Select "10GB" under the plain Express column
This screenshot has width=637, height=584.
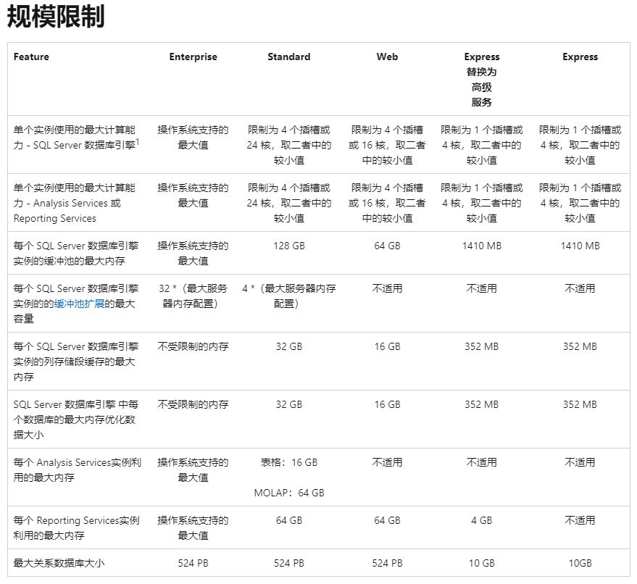pos(580,563)
